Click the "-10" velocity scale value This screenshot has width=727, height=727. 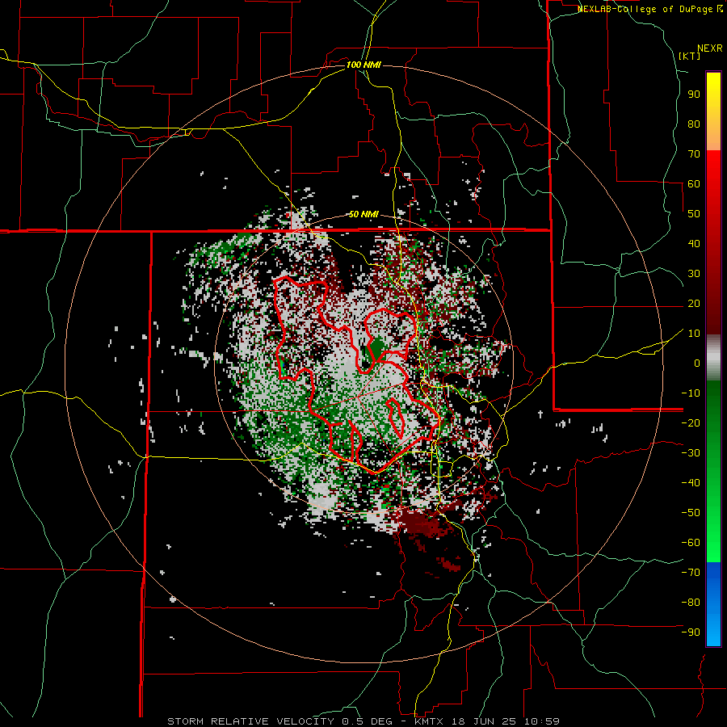(691, 393)
